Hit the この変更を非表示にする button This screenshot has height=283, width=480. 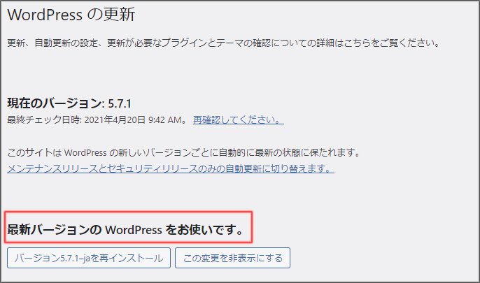[232, 258]
